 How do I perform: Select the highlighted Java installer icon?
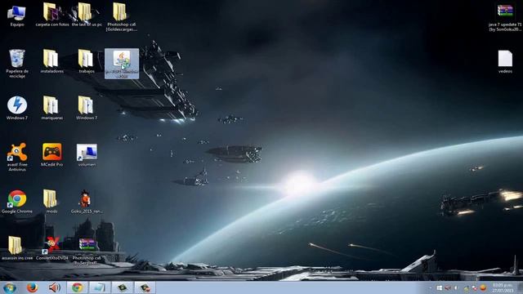tap(122, 64)
